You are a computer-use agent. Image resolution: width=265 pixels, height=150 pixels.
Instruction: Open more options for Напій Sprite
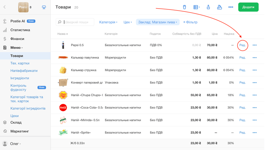pos(255,133)
